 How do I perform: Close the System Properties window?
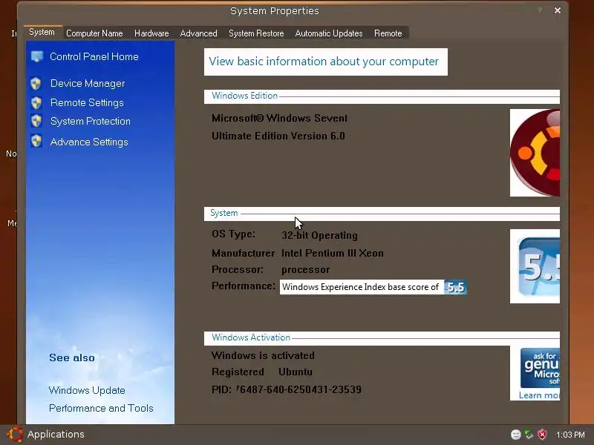pos(558,10)
